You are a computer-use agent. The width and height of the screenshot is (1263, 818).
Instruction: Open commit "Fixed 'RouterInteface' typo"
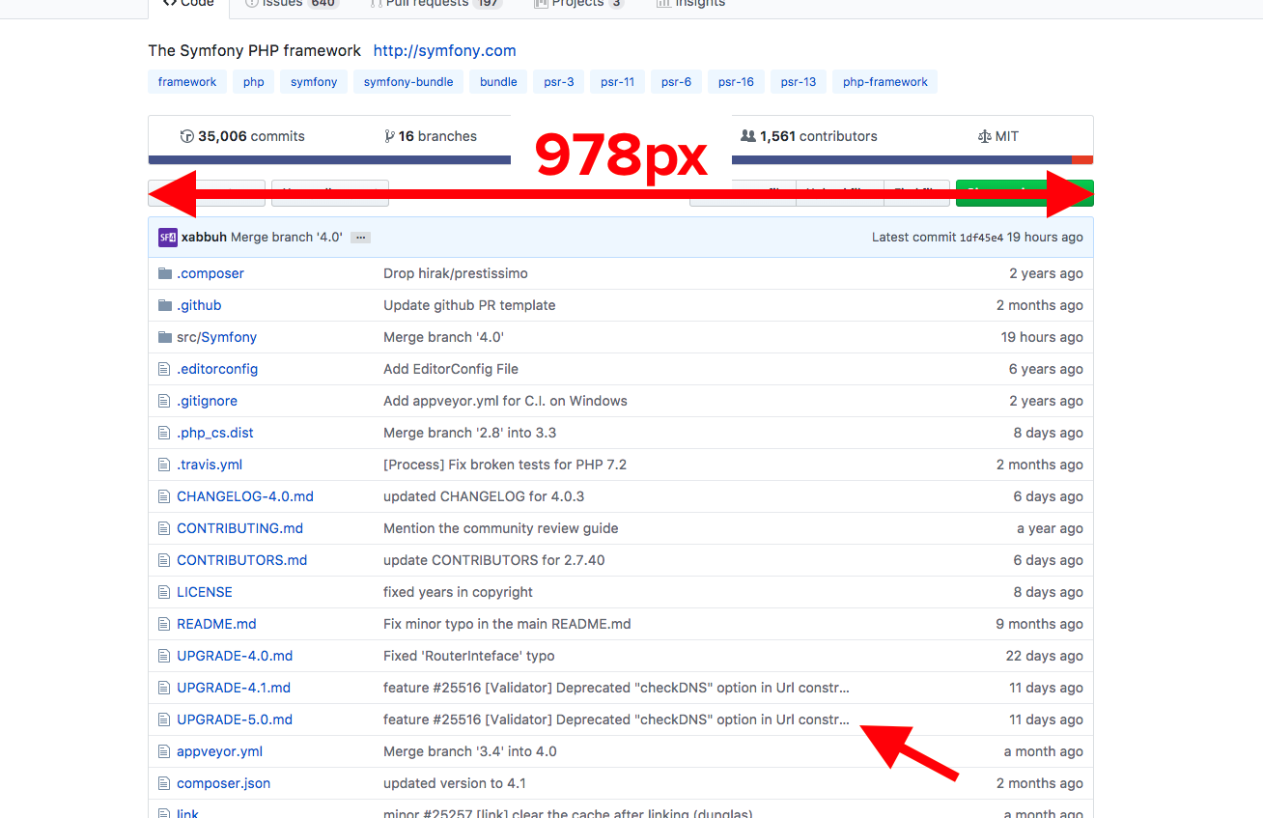(x=469, y=656)
